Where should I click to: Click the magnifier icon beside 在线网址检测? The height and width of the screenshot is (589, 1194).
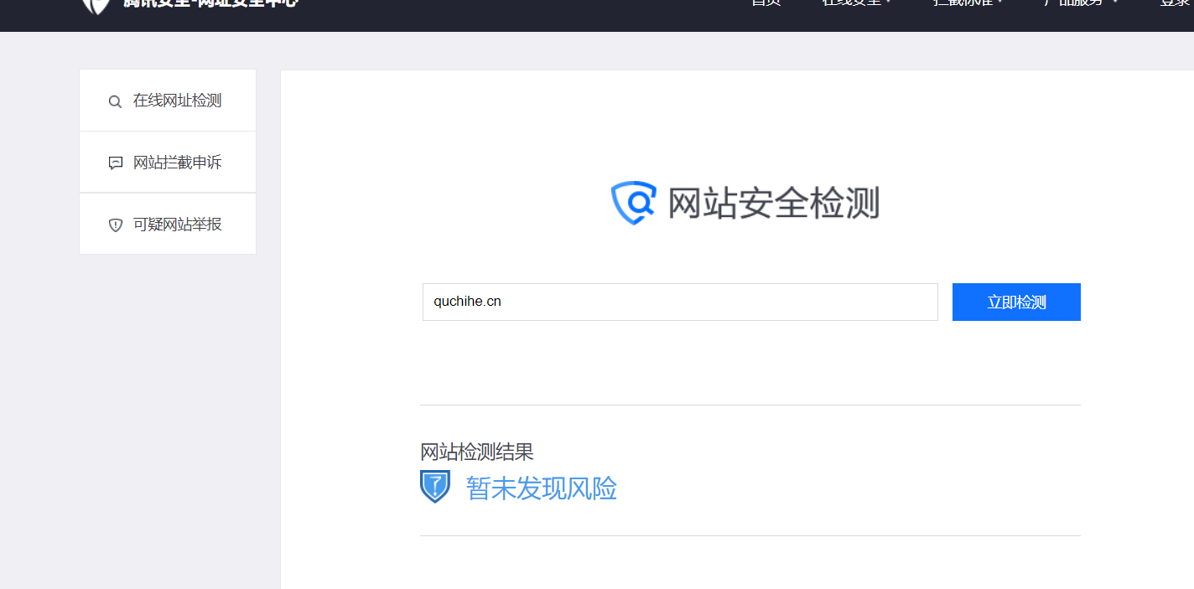click(116, 102)
